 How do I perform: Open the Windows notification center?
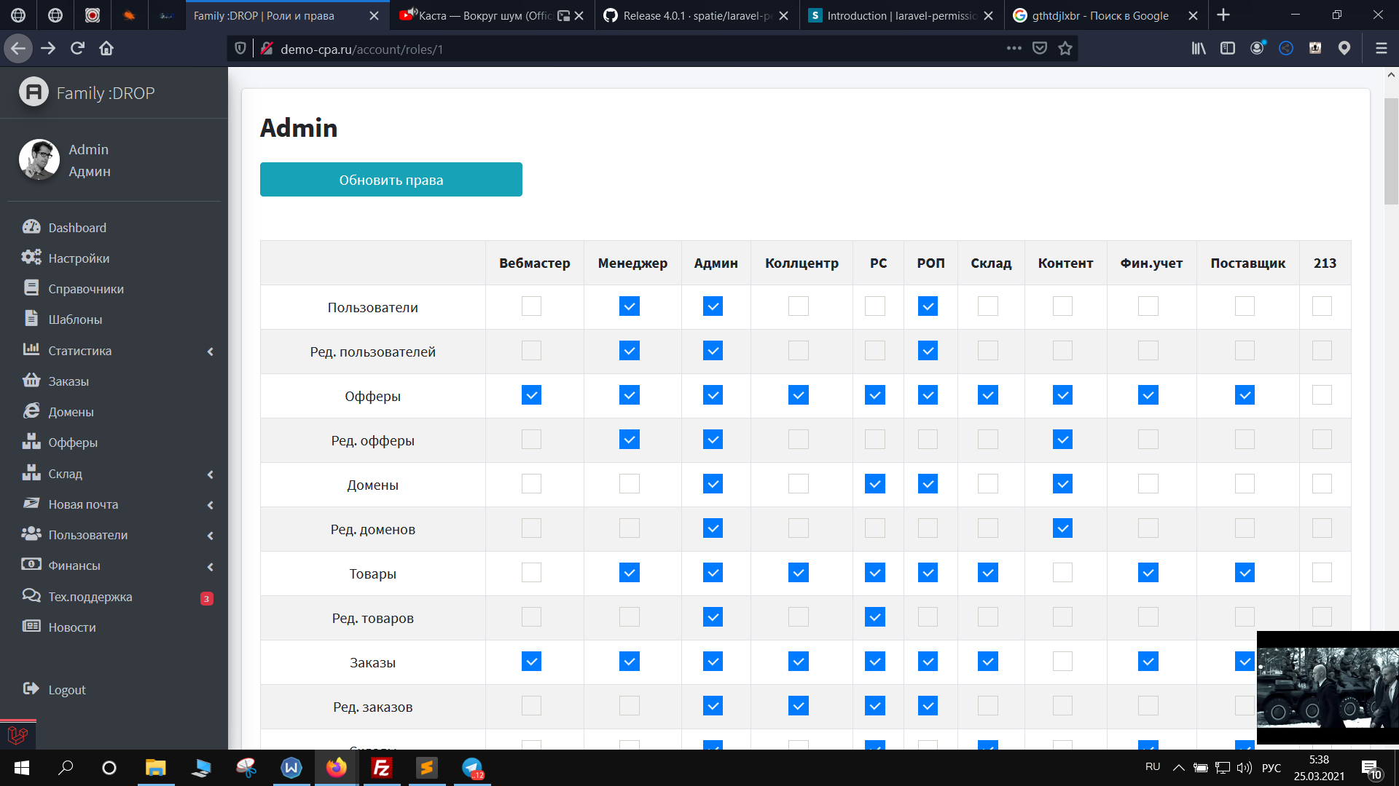(x=1371, y=769)
